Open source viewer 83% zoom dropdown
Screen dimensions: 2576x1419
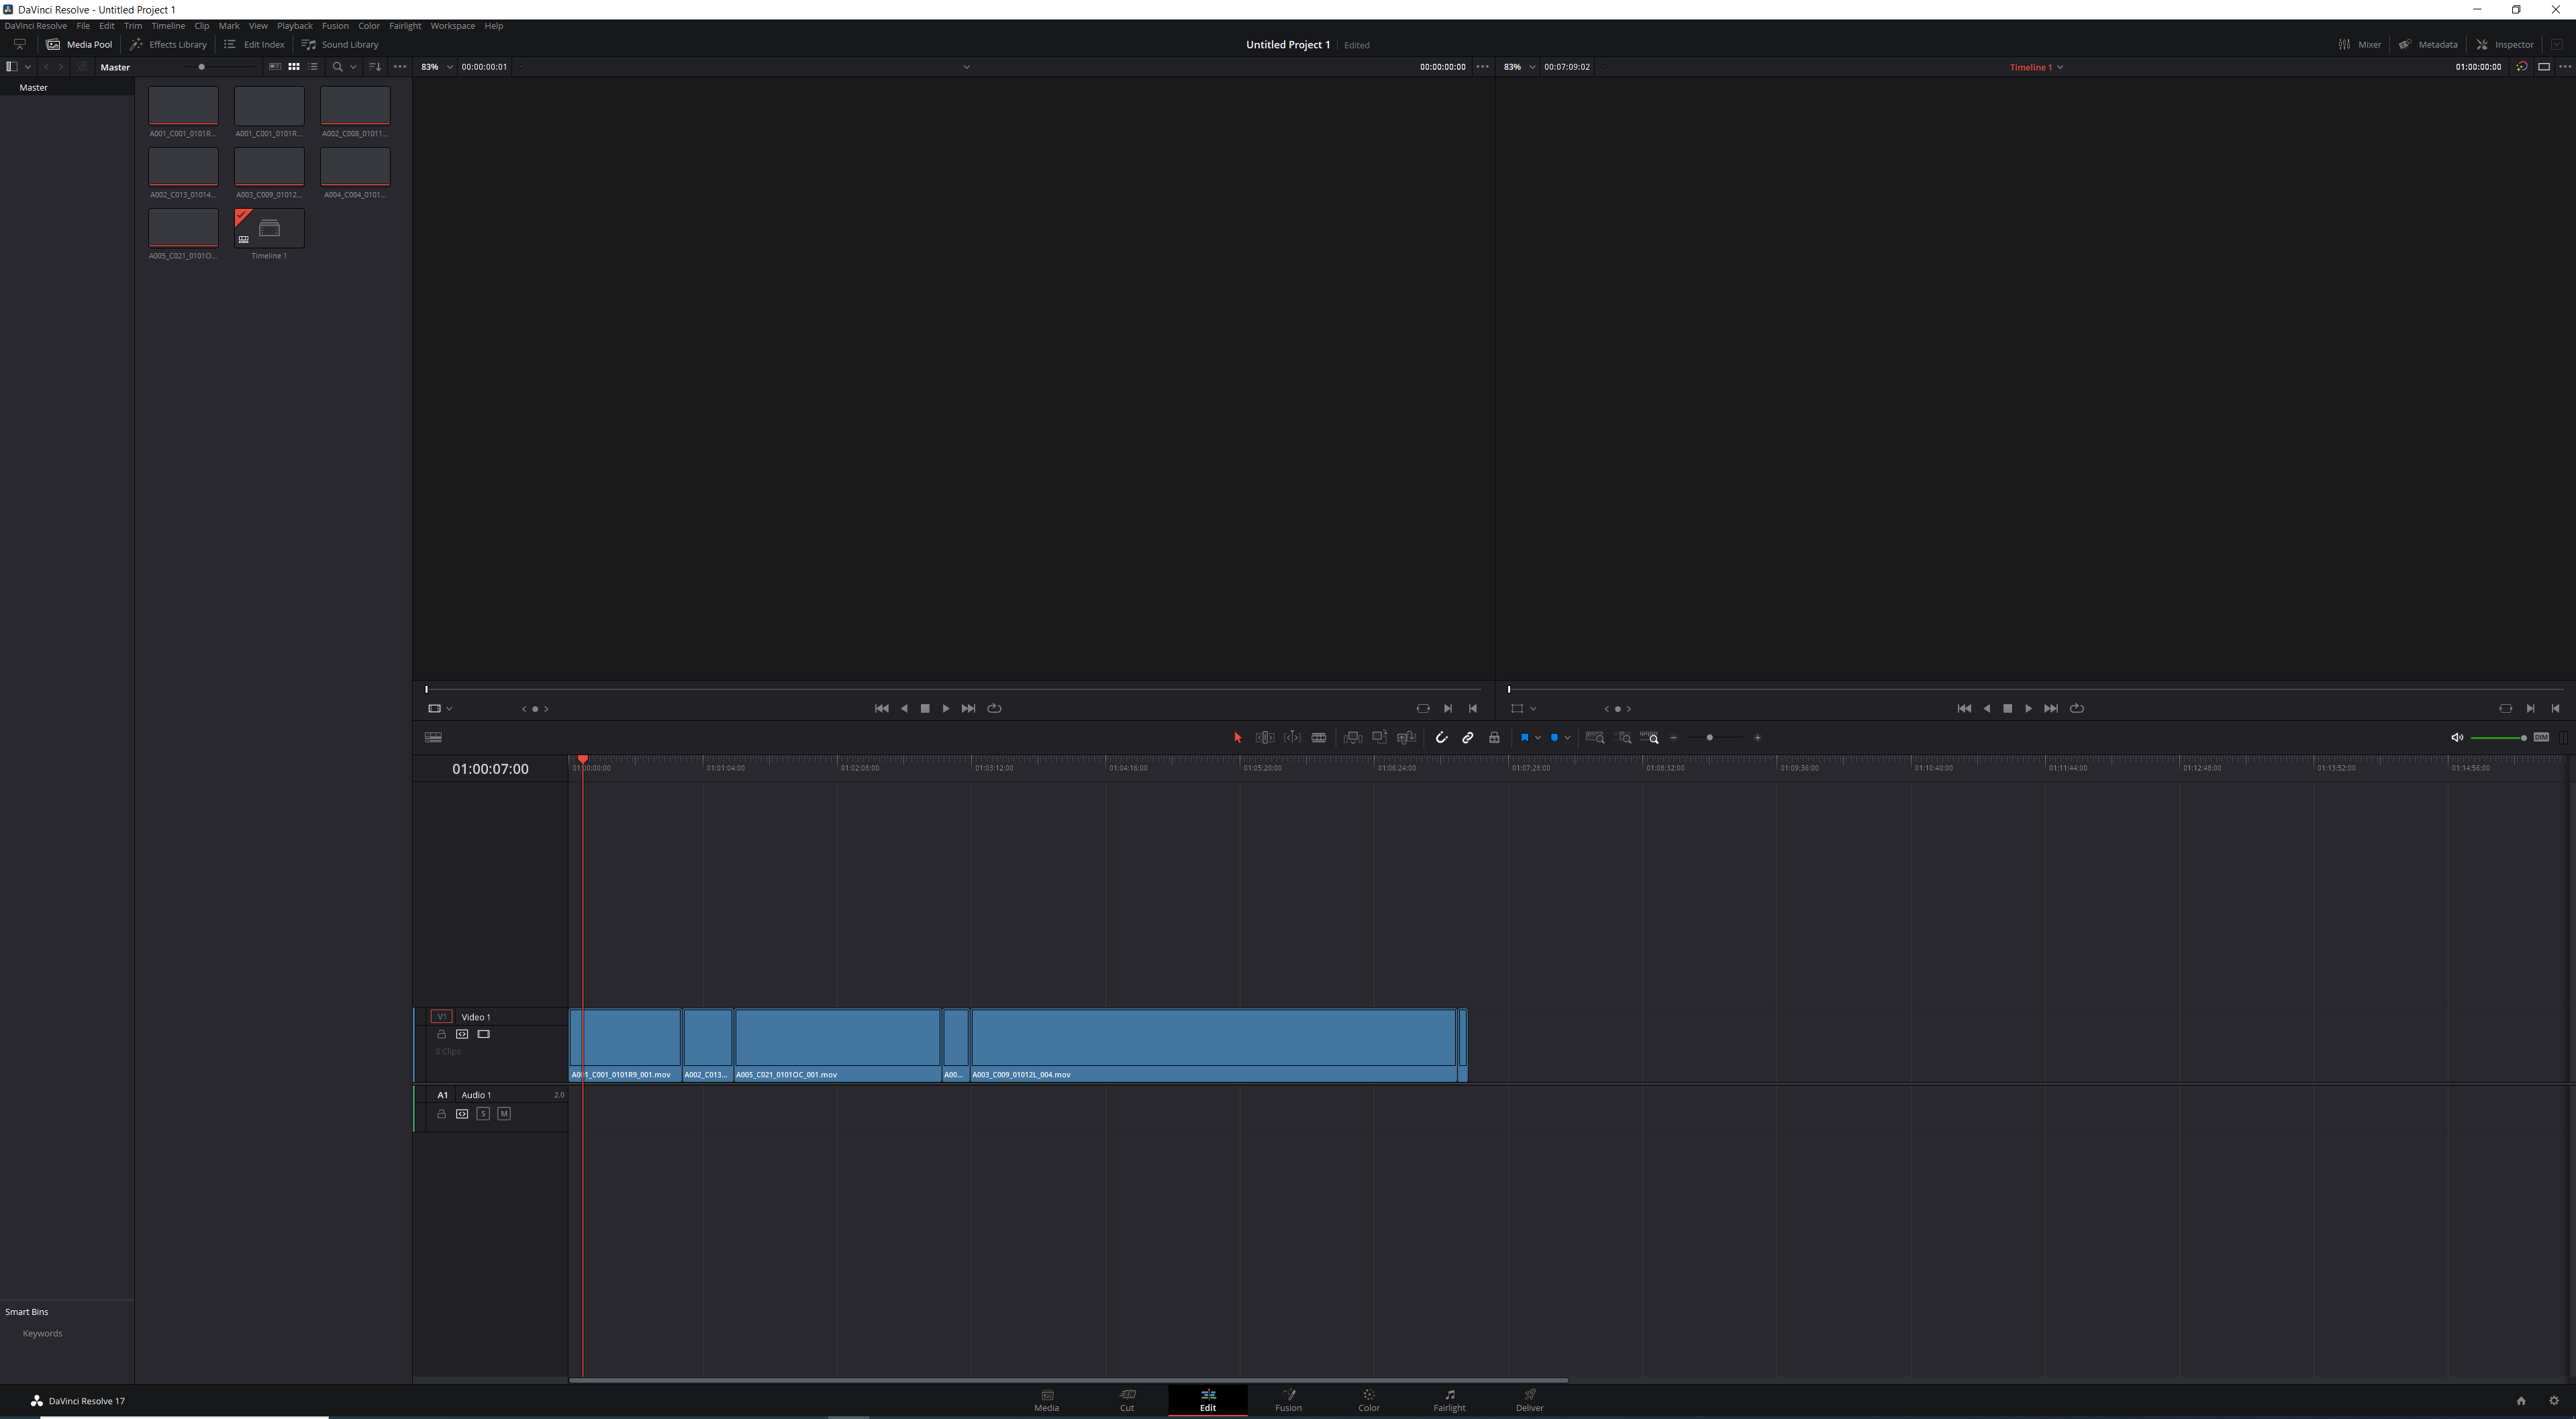click(436, 67)
